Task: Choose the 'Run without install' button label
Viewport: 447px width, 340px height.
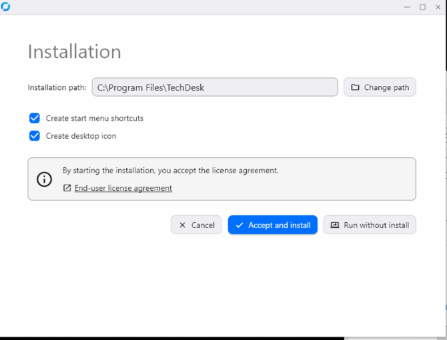Action: coord(376,225)
